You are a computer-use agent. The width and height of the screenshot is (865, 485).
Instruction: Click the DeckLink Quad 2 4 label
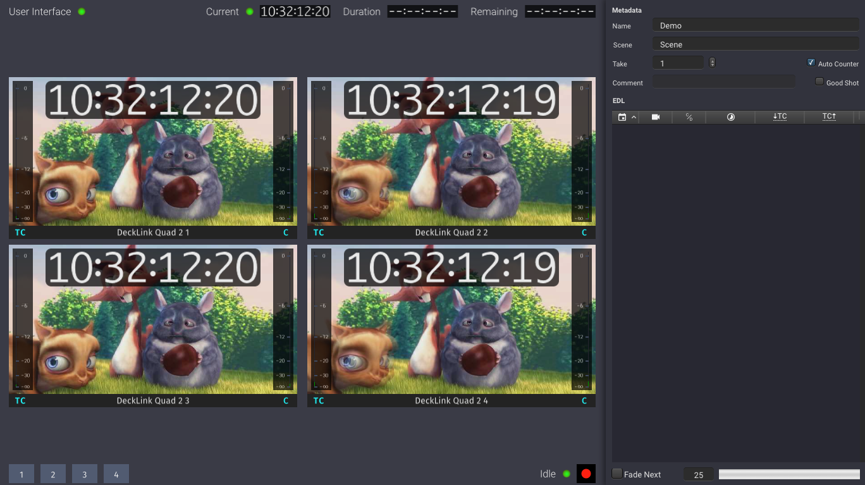pyautogui.click(x=451, y=401)
